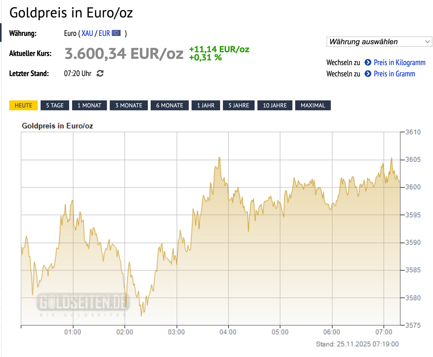Image resolution: width=433 pixels, height=357 pixels.
Task: Select the 3 MONATE range
Action: [129, 105]
